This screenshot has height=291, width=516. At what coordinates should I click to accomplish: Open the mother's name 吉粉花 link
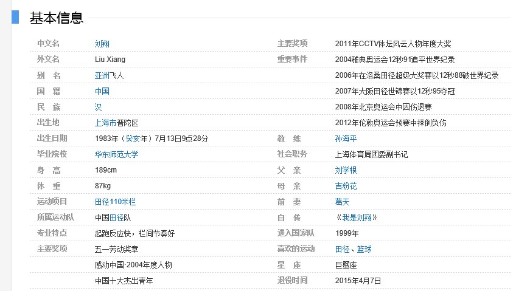coord(346,186)
